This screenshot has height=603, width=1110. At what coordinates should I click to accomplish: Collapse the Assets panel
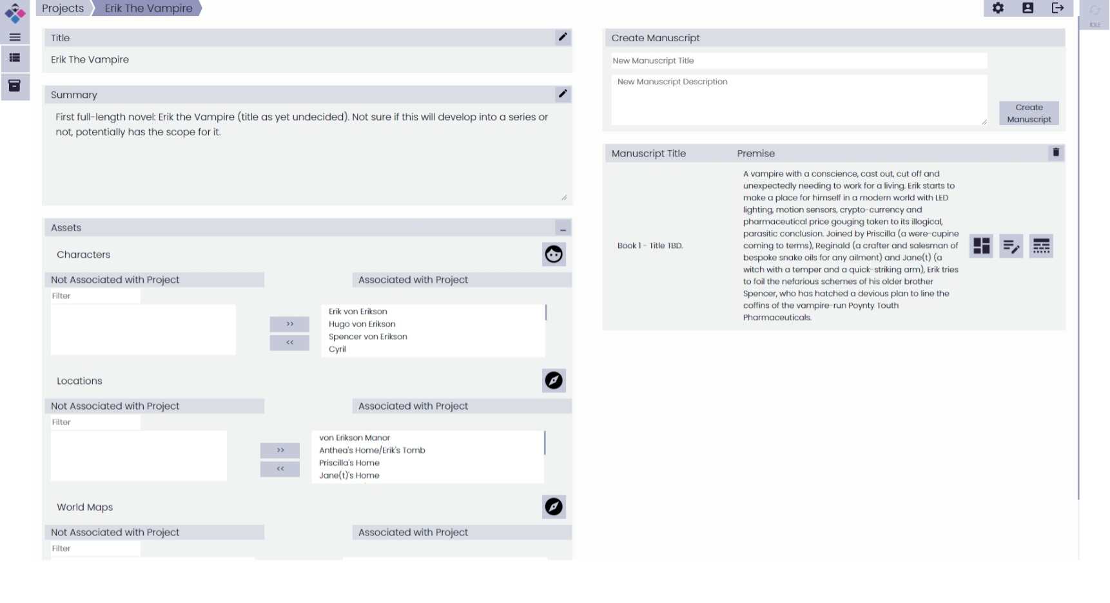click(563, 229)
